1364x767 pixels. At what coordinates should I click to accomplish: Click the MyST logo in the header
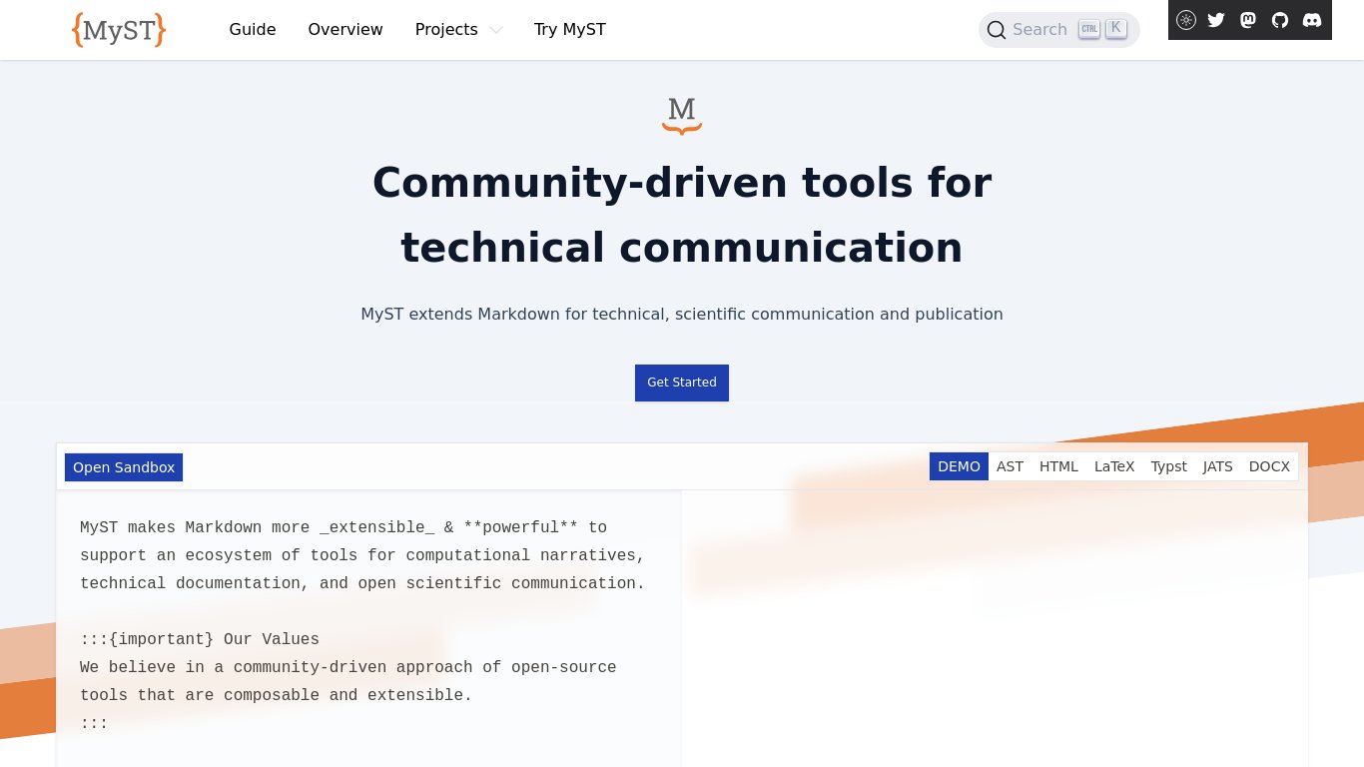point(119,30)
